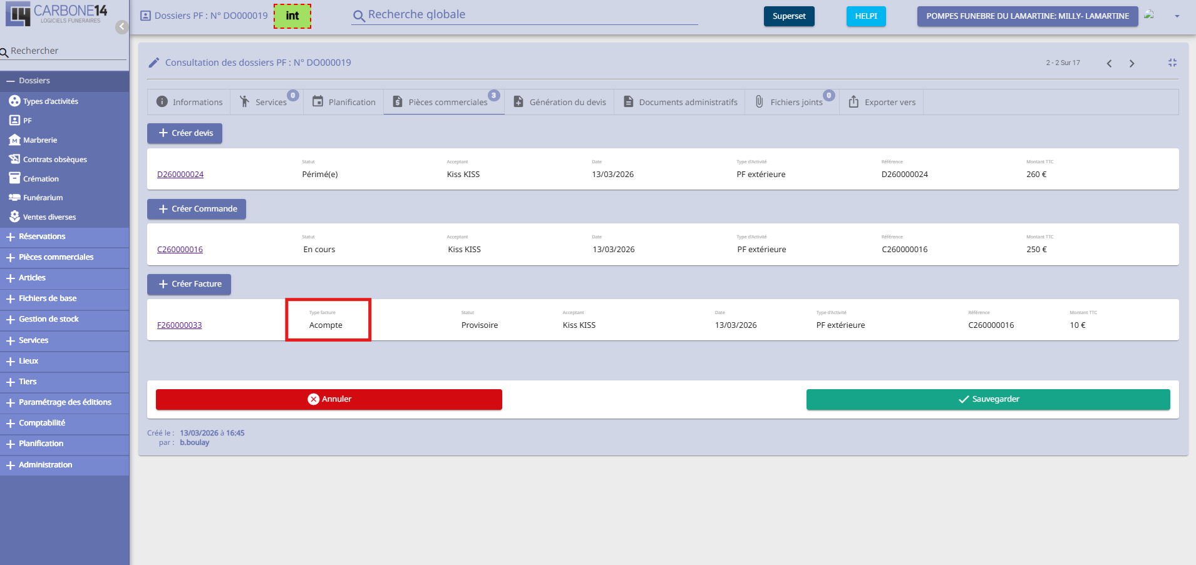Click the pencil edit icon beside Consultation title
The height and width of the screenshot is (565, 1196).
[153, 63]
